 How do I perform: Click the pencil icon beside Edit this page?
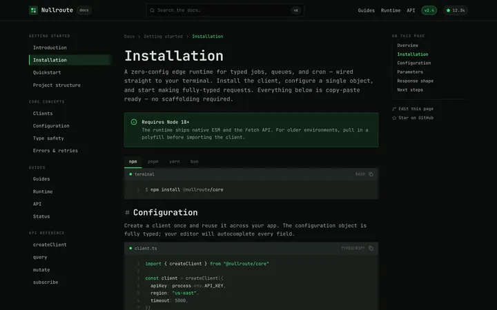pyautogui.click(x=394, y=109)
